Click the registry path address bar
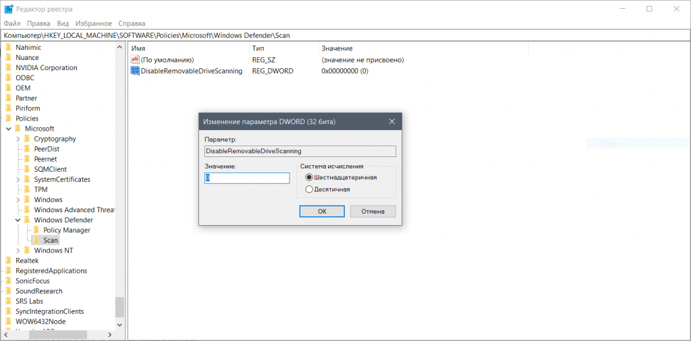 pos(345,35)
